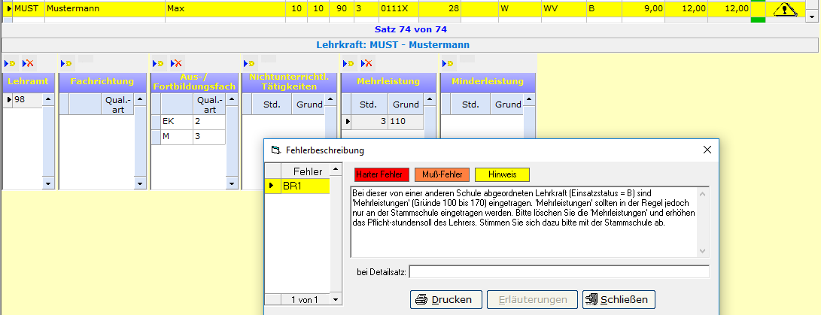Add new Mehrleistung entry icon
Image resolution: width=821 pixels, height=315 pixels.
pos(348,63)
